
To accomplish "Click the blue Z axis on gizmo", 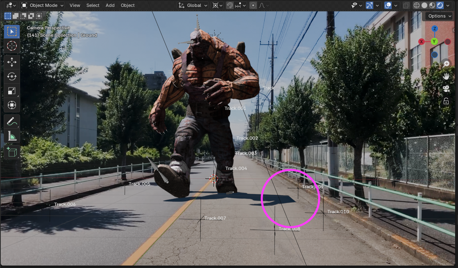I will pos(435,29).
